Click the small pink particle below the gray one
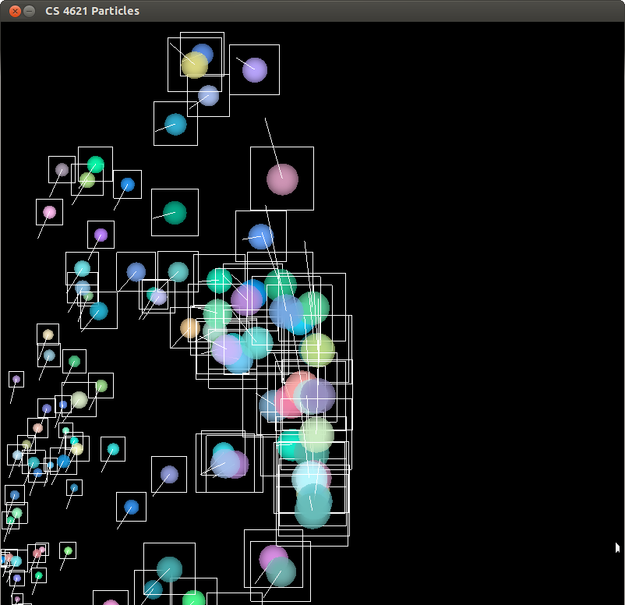 coord(49,212)
